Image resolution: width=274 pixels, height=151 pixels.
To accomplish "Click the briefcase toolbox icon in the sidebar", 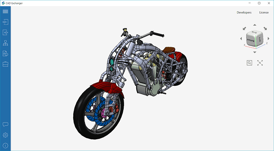I will coord(5,64).
